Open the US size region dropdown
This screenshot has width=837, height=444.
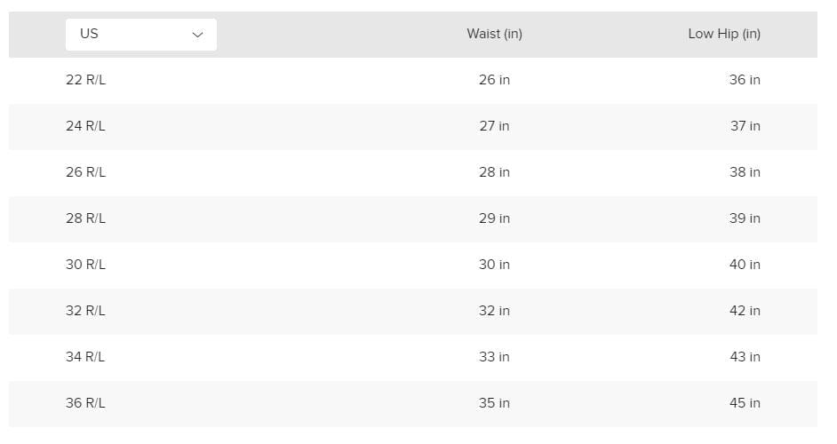pos(140,35)
